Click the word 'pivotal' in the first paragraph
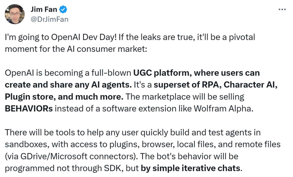This screenshot has height=177, width=293. [242, 37]
